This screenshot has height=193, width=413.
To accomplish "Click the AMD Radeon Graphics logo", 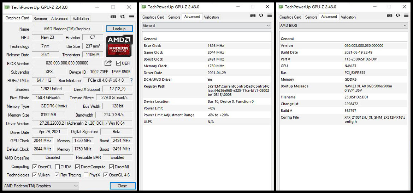I will coord(119,46).
